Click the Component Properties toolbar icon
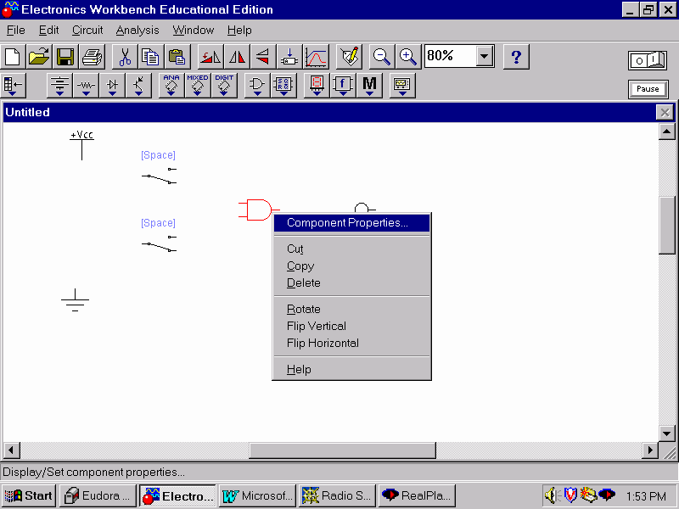Viewport: 679px width, 509px height. pyautogui.click(x=350, y=57)
